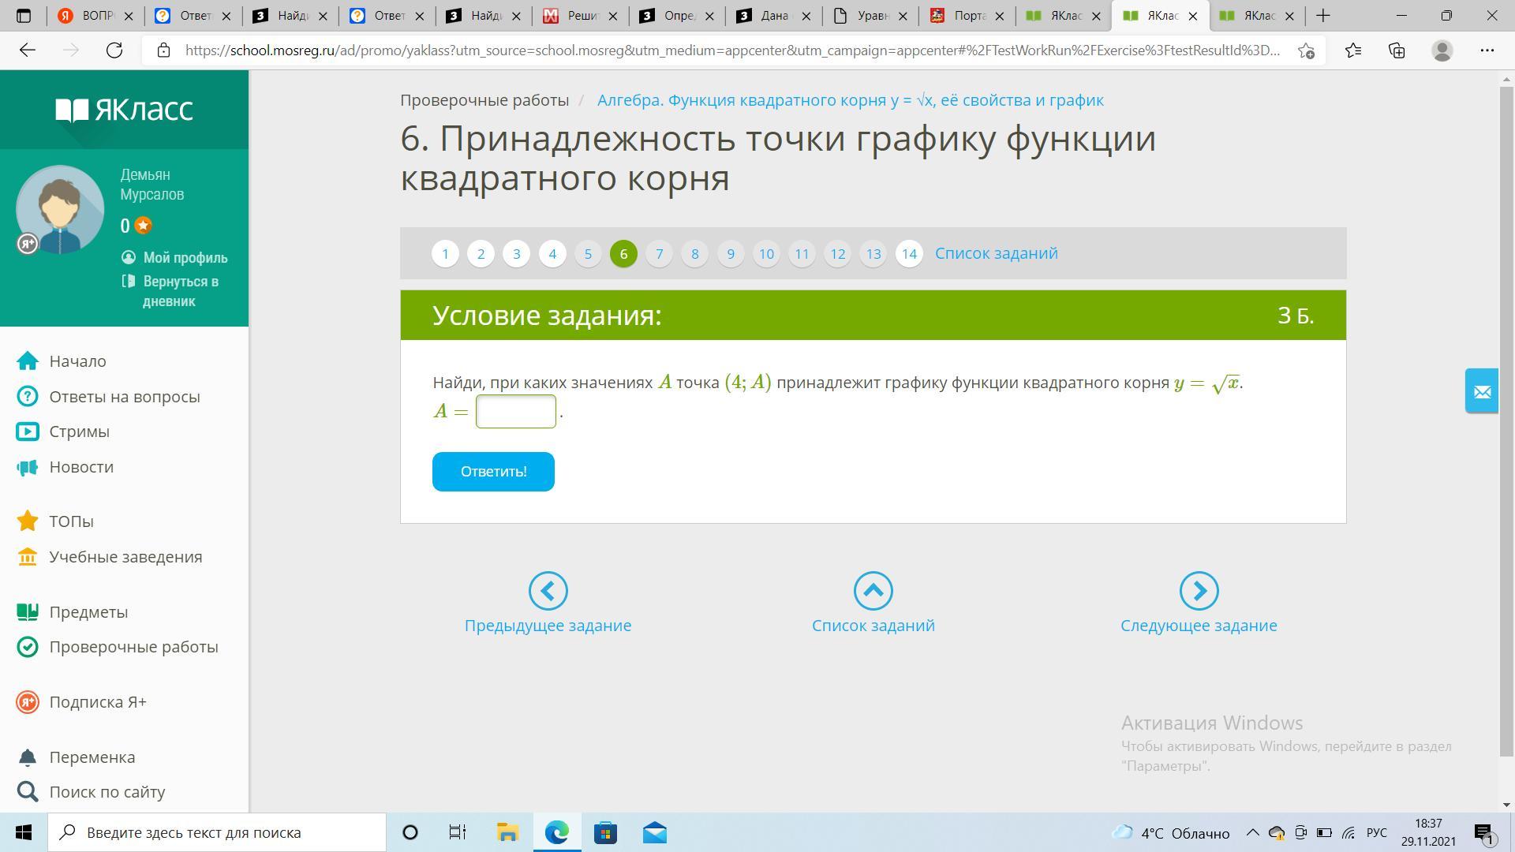The image size is (1515, 852).
Task: Click the envelope feedback icon on right edge
Action: click(x=1481, y=391)
